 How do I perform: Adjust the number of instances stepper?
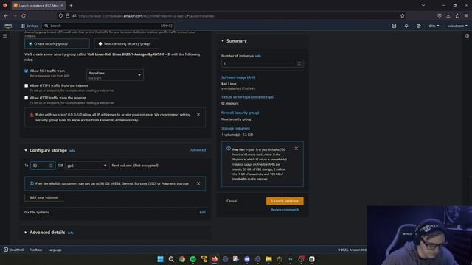(299, 63)
